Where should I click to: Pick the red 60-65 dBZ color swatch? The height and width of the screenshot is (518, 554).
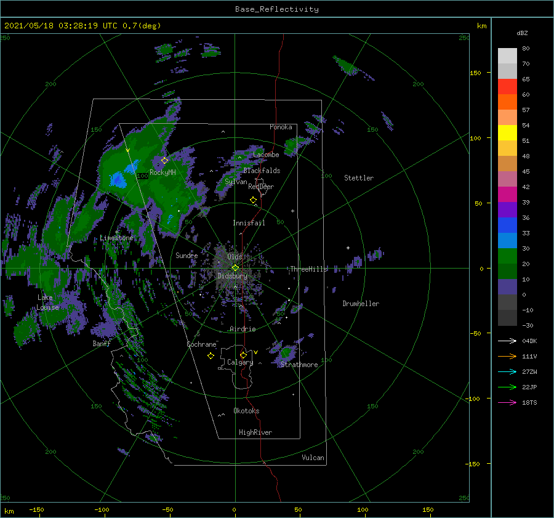pos(507,87)
